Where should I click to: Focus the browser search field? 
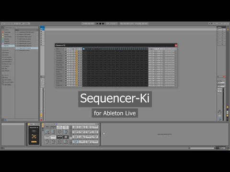(21, 27)
